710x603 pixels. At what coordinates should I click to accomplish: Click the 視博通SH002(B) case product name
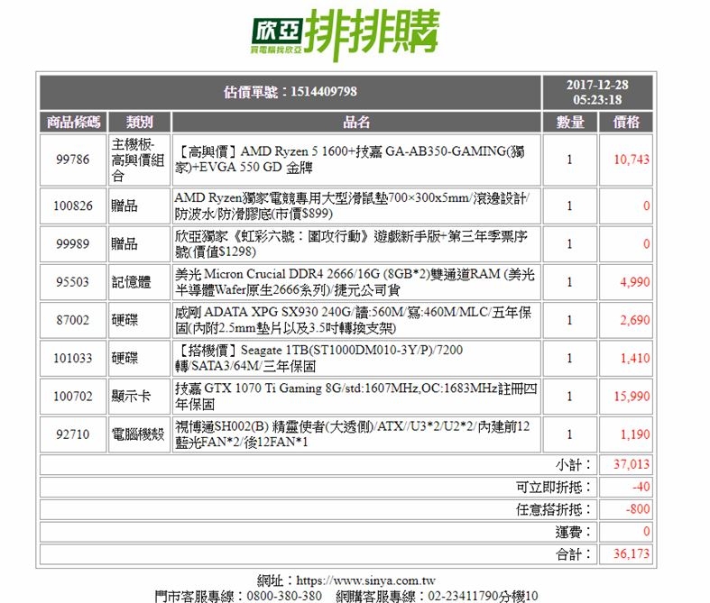click(x=356, y=434)
